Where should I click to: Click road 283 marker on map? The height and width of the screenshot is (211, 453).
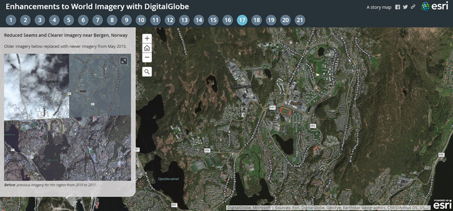[x=313, y=125]
